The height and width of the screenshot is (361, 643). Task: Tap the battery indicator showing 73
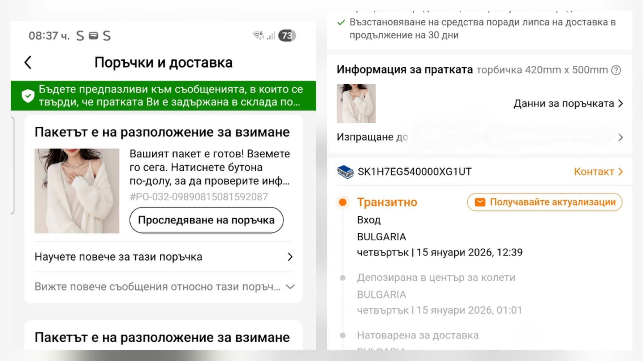point(287,36)
